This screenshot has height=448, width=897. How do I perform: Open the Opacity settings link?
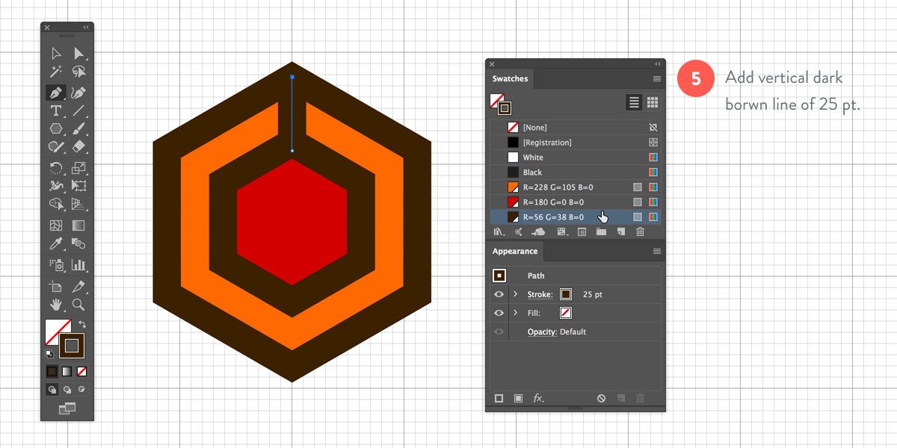(542, 332)
